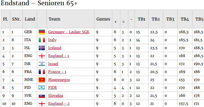This screenshot has height=107, width=204.
Task: Open the England – 1 team link
Action: (59, 56)
